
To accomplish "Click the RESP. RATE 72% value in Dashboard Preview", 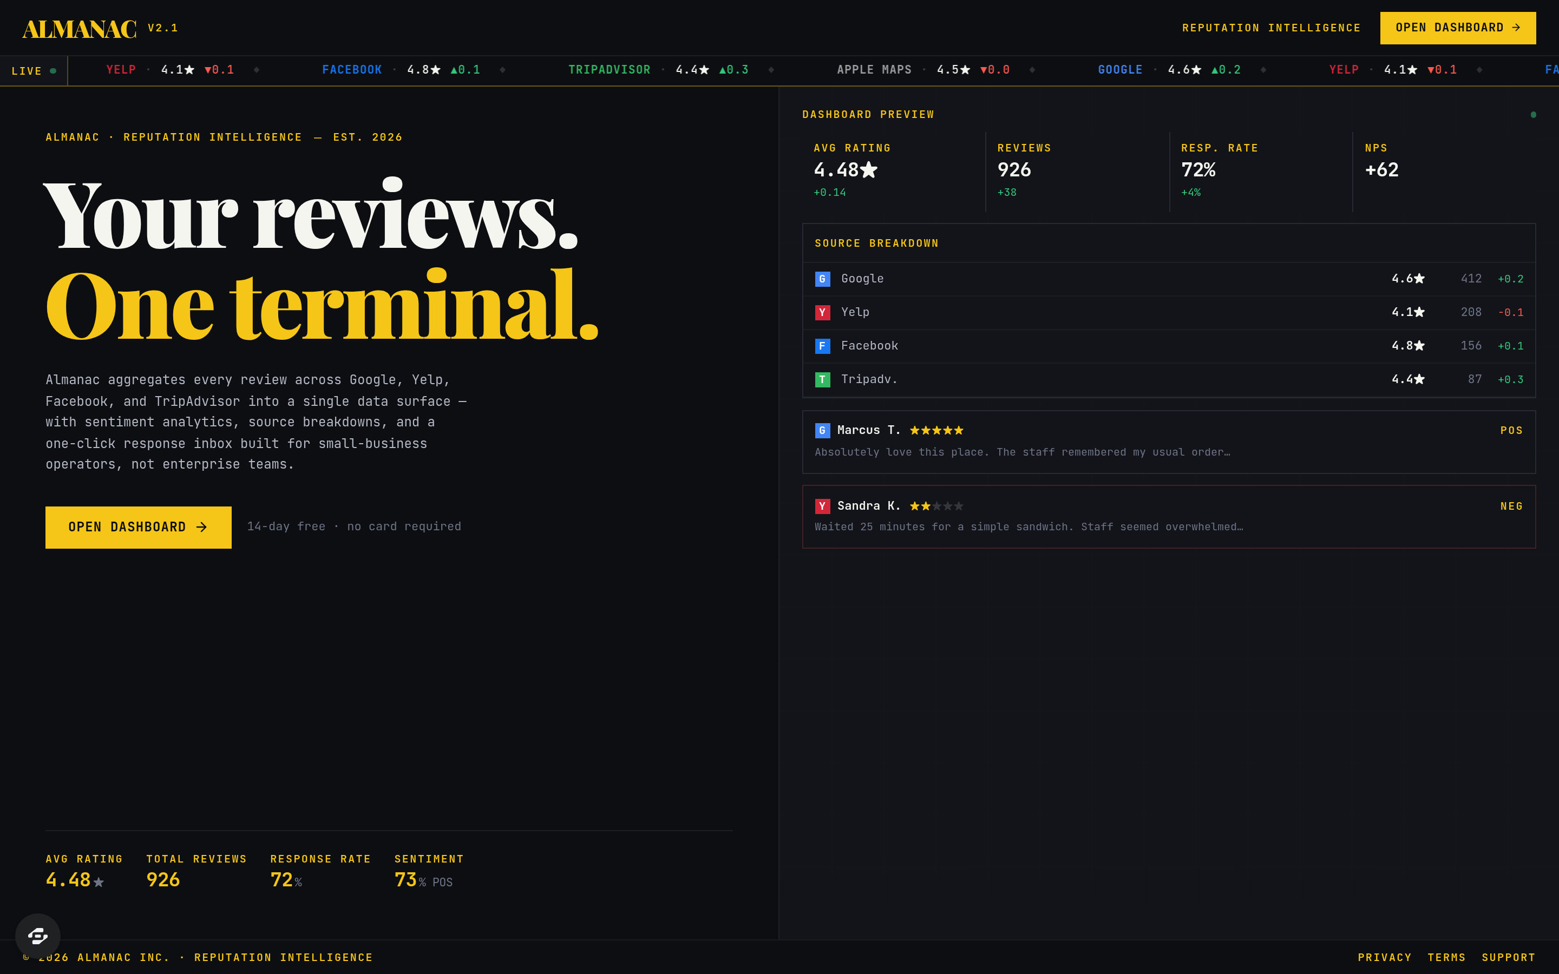I will tap(1198, 170).
